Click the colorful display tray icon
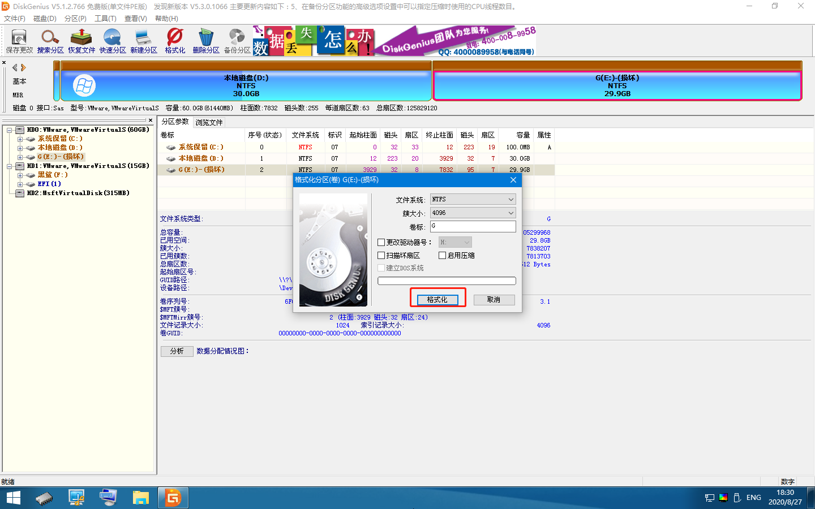Screen dimensions: 815x509 click(723, 498)
